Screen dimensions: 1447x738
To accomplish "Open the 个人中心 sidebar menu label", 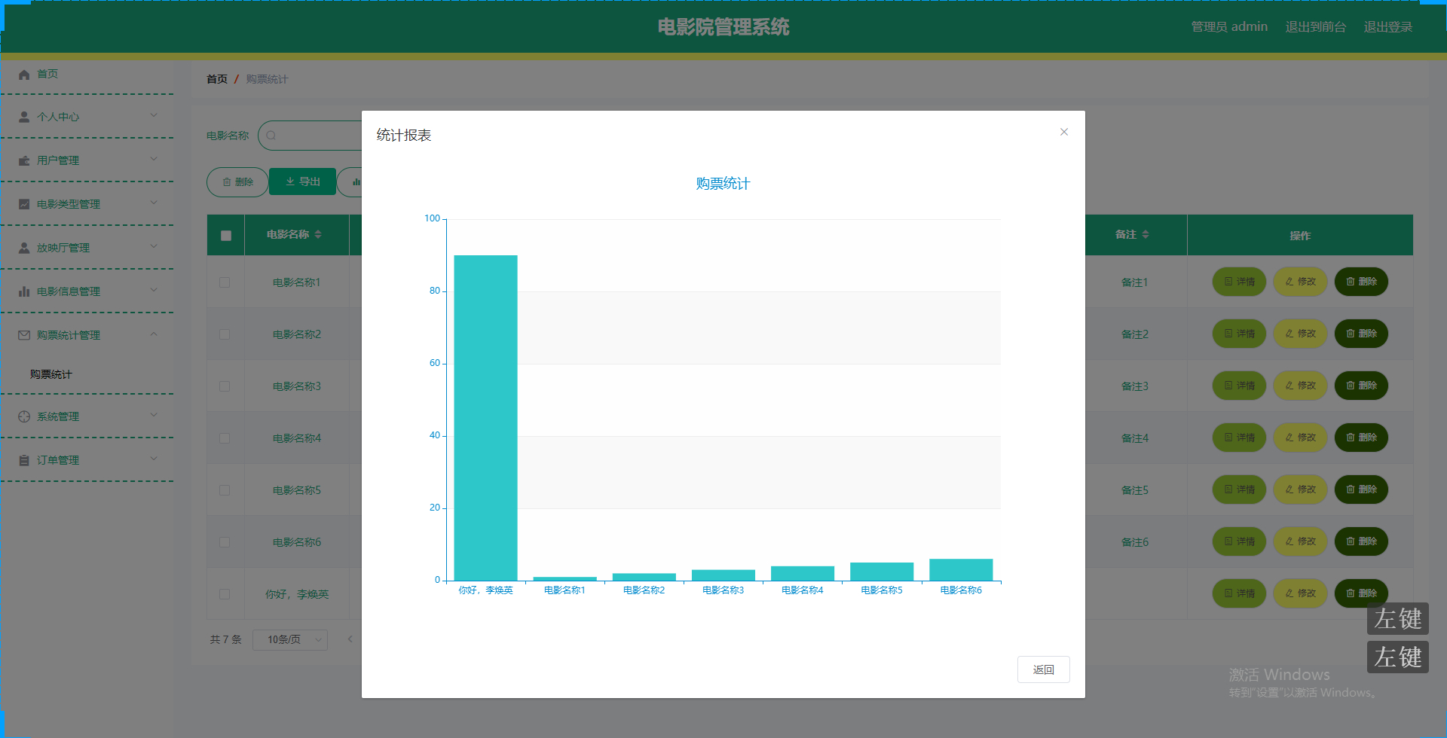I will point(58,117).
